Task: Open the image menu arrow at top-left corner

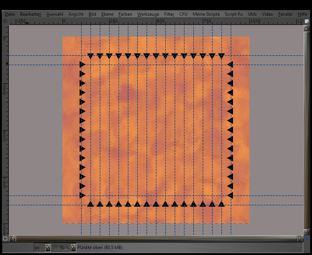Action: [x=5, y=21]
